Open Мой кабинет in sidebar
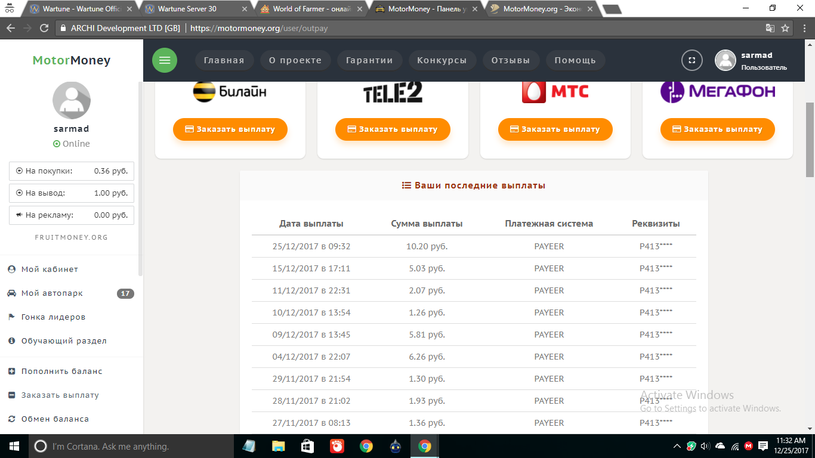 pyautogui.click(x=50, y=270)
